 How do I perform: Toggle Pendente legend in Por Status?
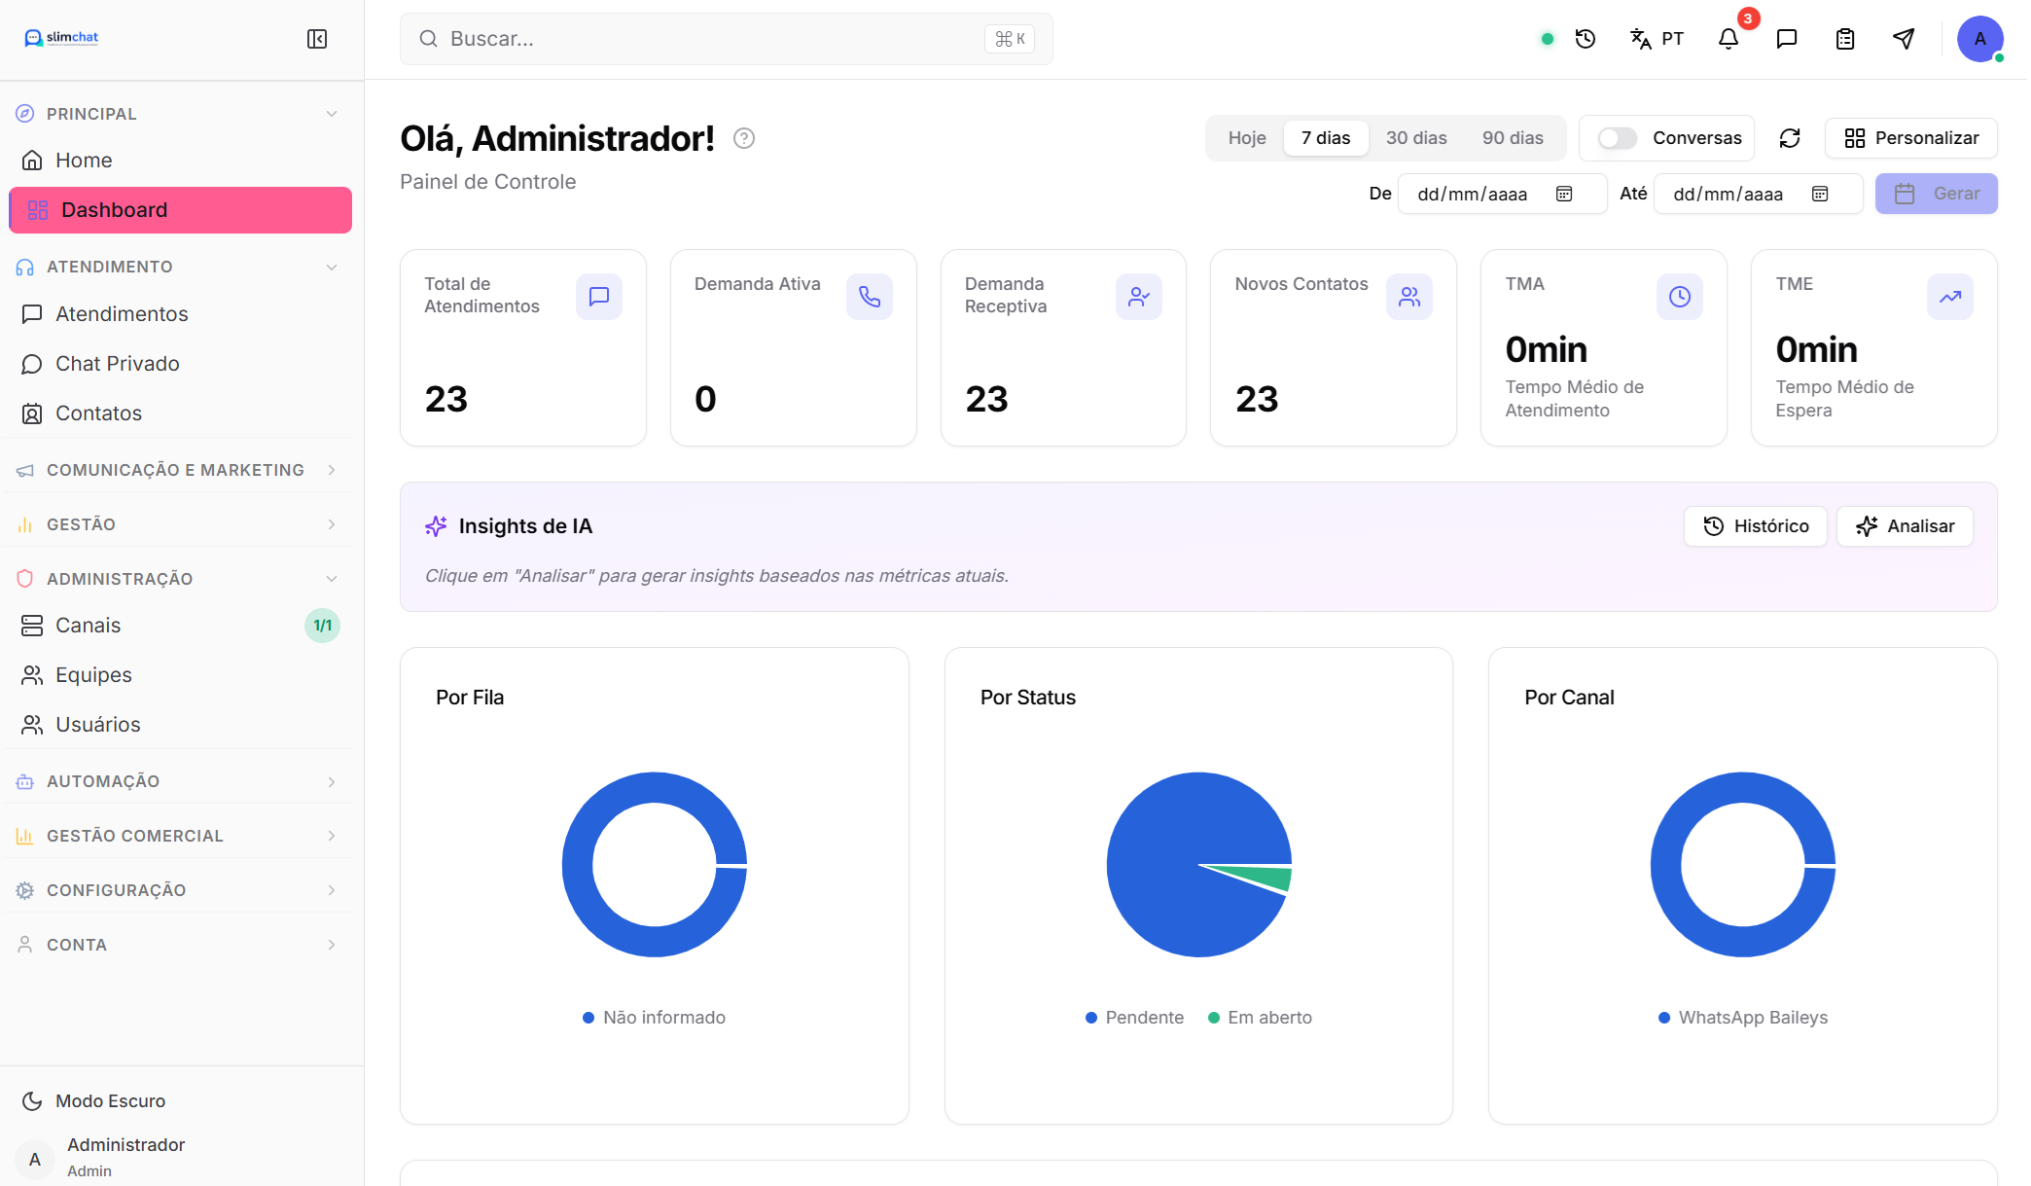tap(1134, 1018)
